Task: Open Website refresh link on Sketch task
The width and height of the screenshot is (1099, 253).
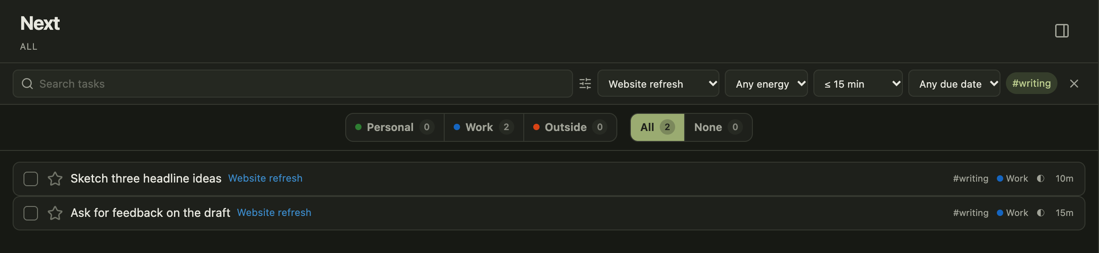Action: [x=265, y=178]
